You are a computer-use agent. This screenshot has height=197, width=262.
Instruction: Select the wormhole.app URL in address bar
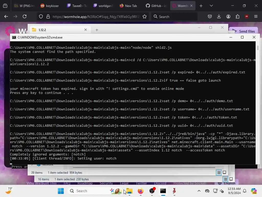96,17
